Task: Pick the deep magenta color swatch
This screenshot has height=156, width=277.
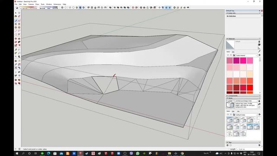Action: pyautogui.click(x=236, y=61)
